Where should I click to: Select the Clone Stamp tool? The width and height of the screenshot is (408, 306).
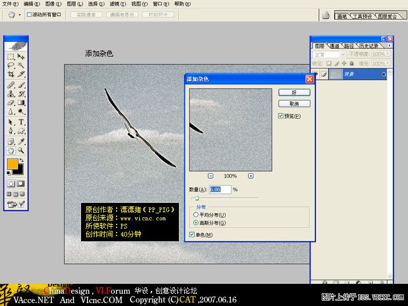[10, 94]
